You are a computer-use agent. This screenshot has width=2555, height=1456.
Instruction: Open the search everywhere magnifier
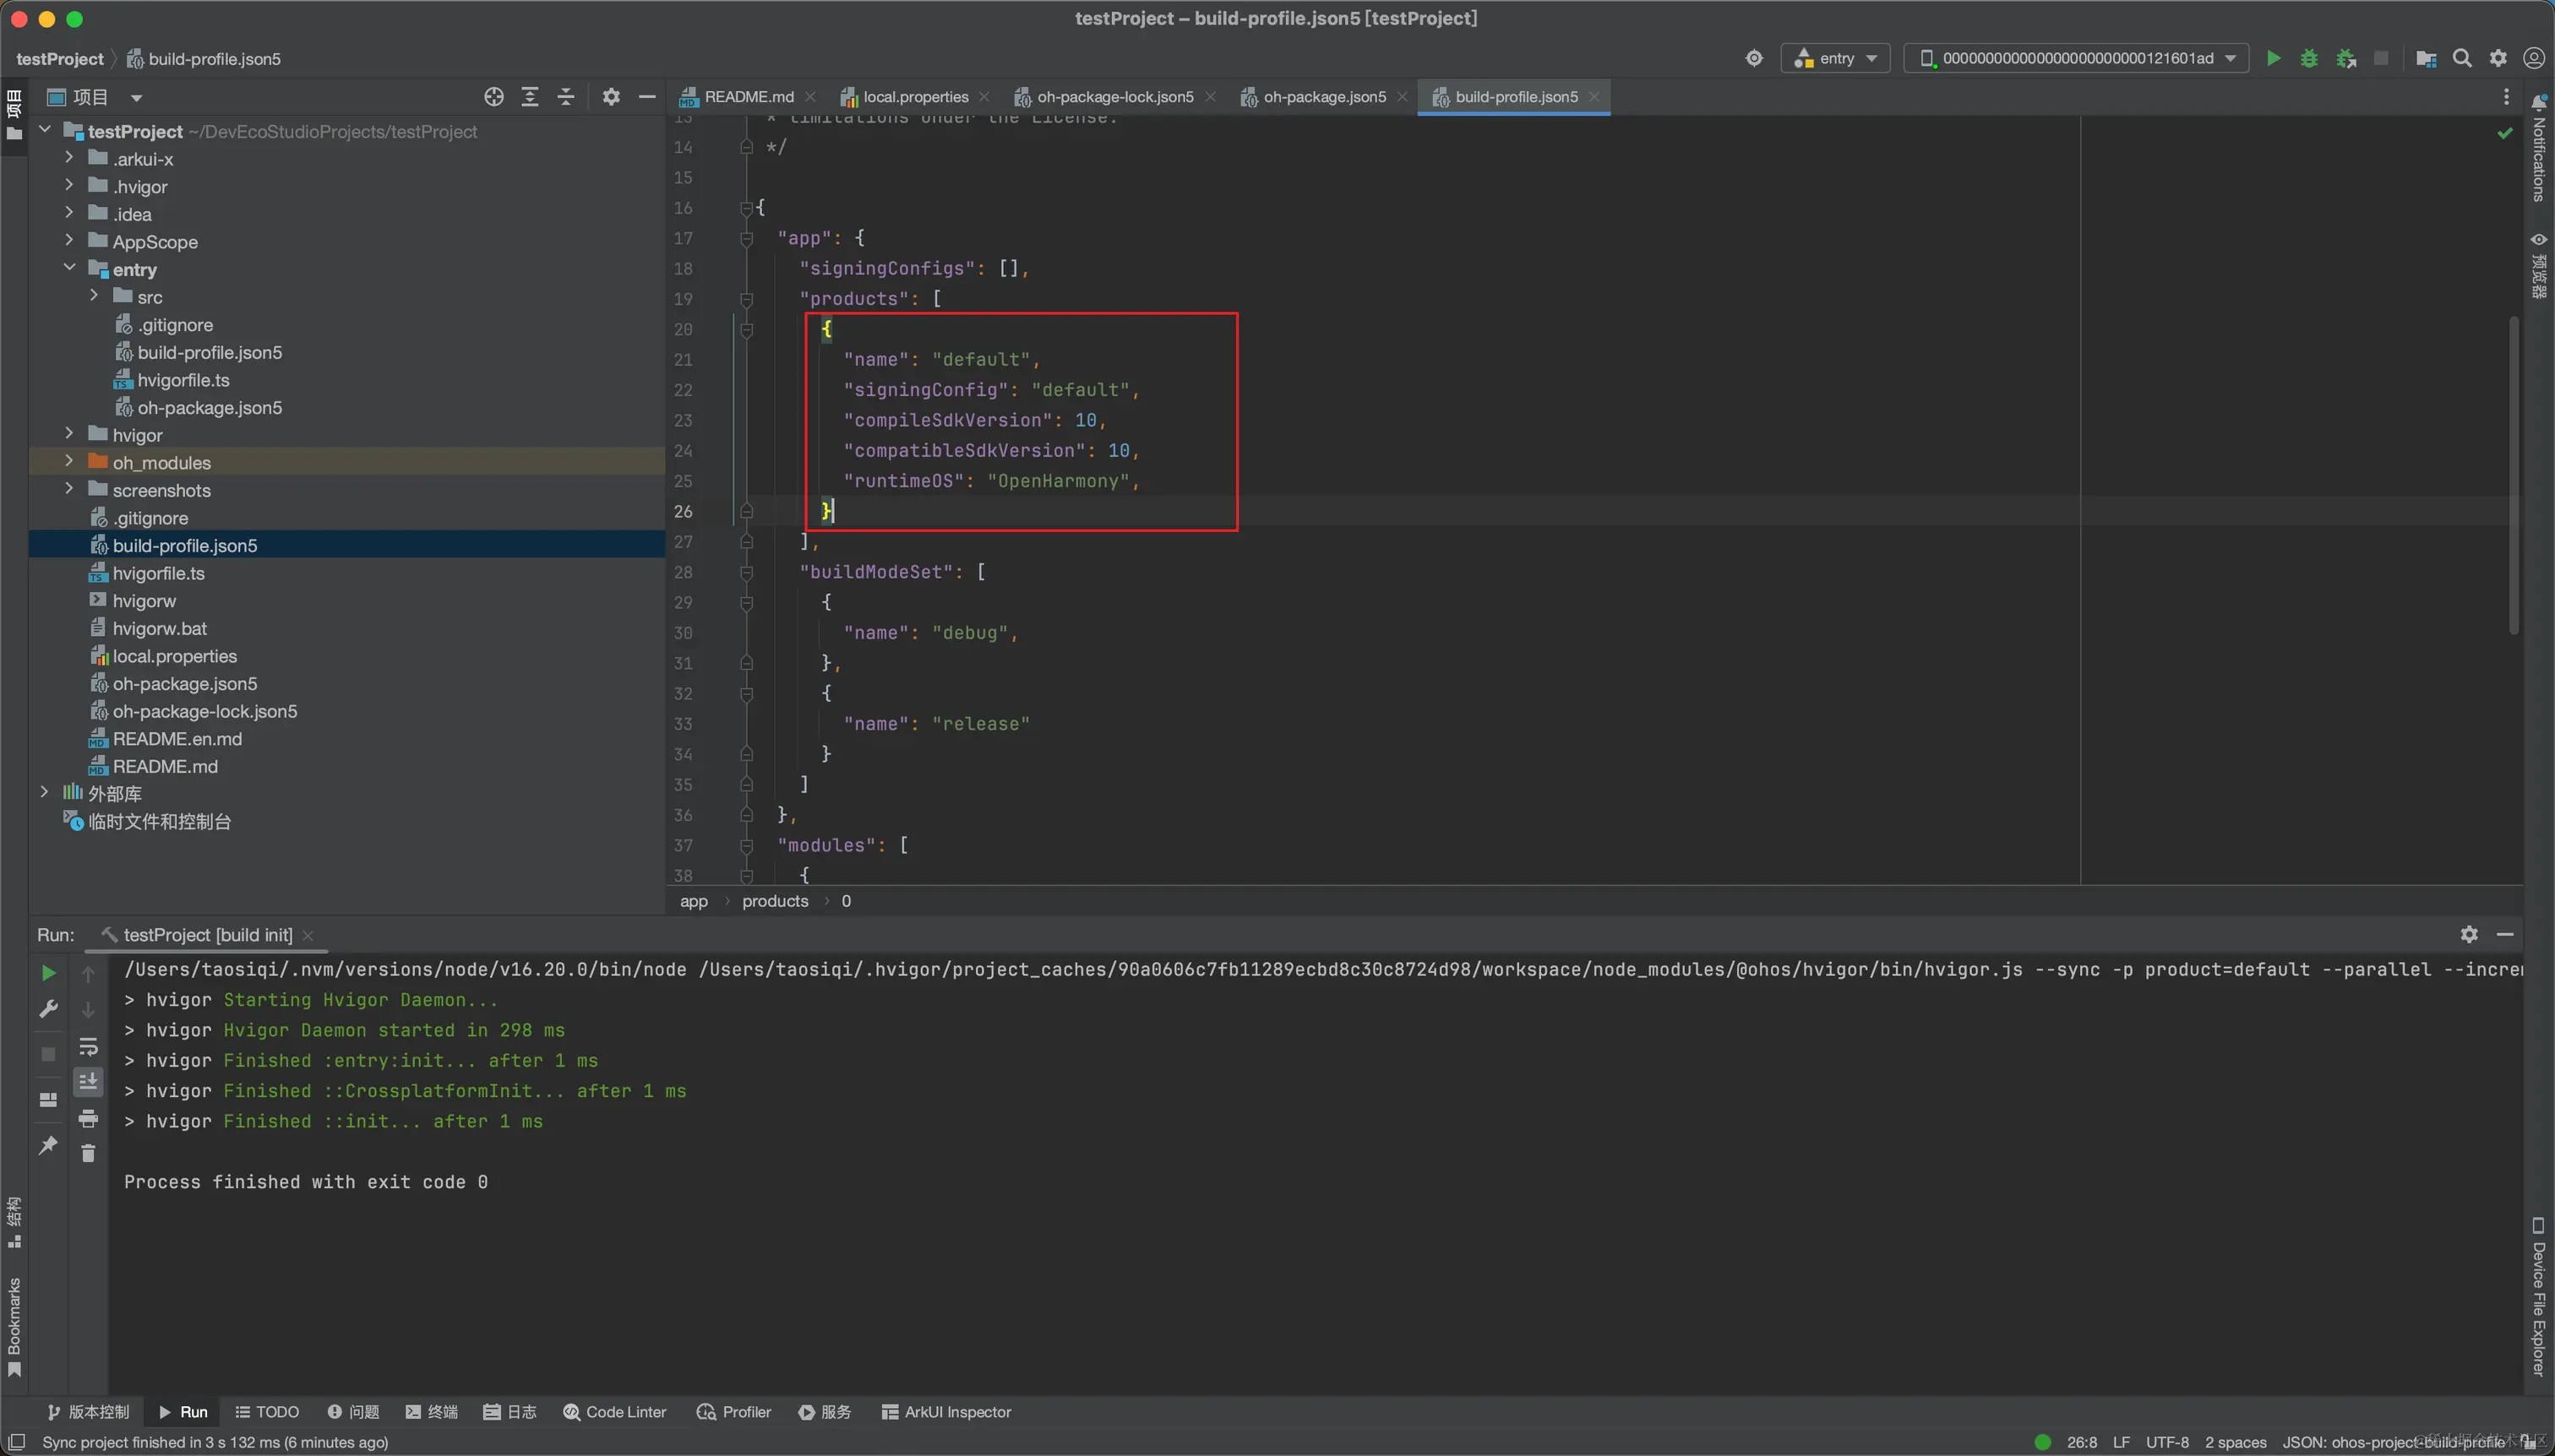coord(2462,58)
